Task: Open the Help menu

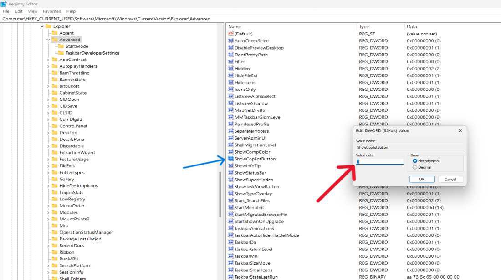Action: pyautogui.click(x=71, y=11)
